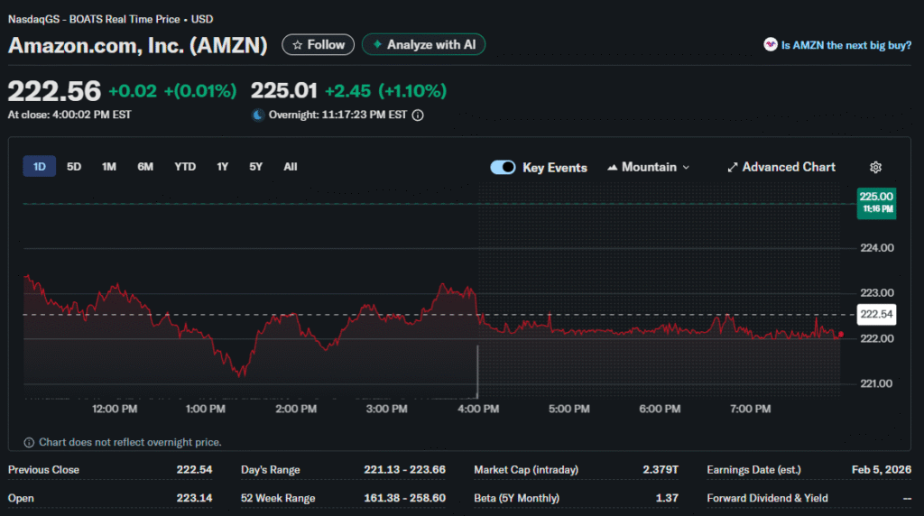
Task: Open chart settings gear icon
Action: (x=875, y=168)
